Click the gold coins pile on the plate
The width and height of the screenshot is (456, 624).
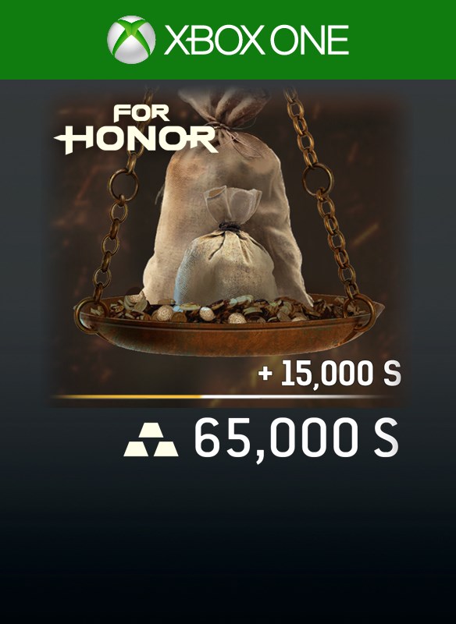click(227, 309)
